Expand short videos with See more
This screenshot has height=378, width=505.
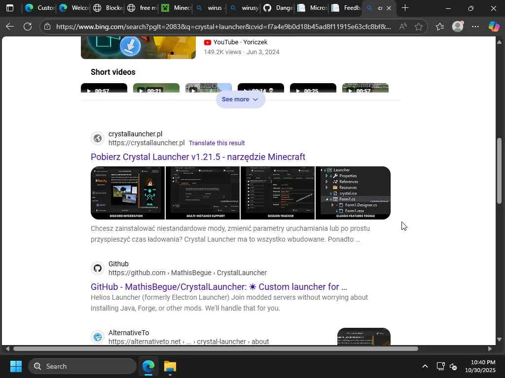coord(240,99)
